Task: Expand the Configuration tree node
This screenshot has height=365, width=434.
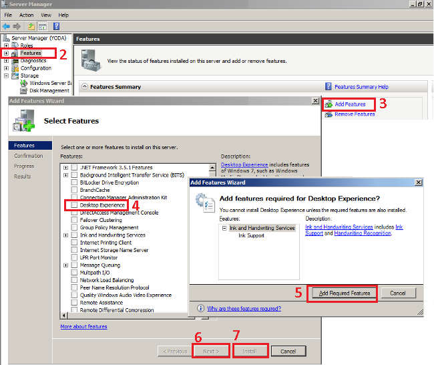Action: point(7,68)
